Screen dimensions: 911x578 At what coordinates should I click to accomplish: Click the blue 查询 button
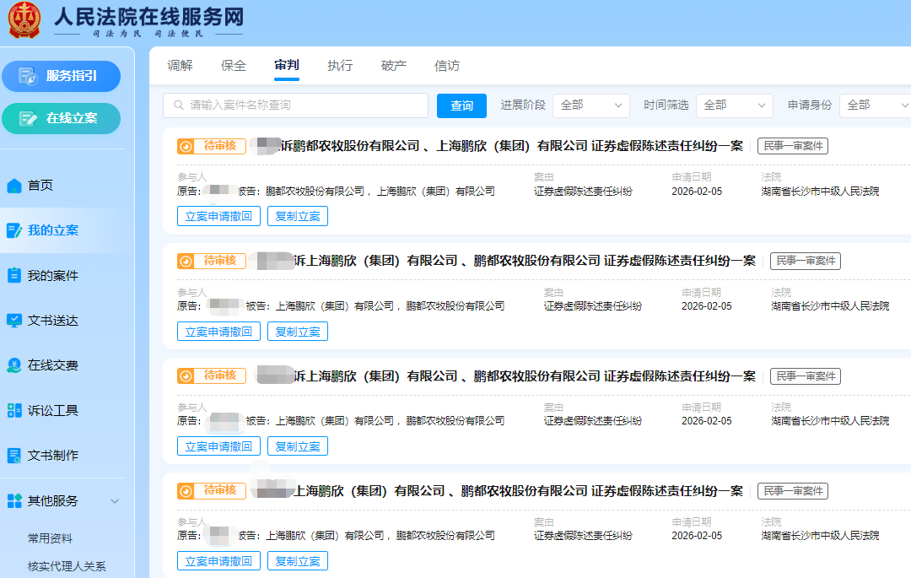(x=461, y=105)
